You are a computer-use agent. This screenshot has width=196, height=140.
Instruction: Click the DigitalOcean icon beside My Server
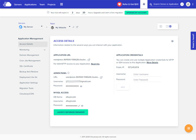(x=20, y=27)
